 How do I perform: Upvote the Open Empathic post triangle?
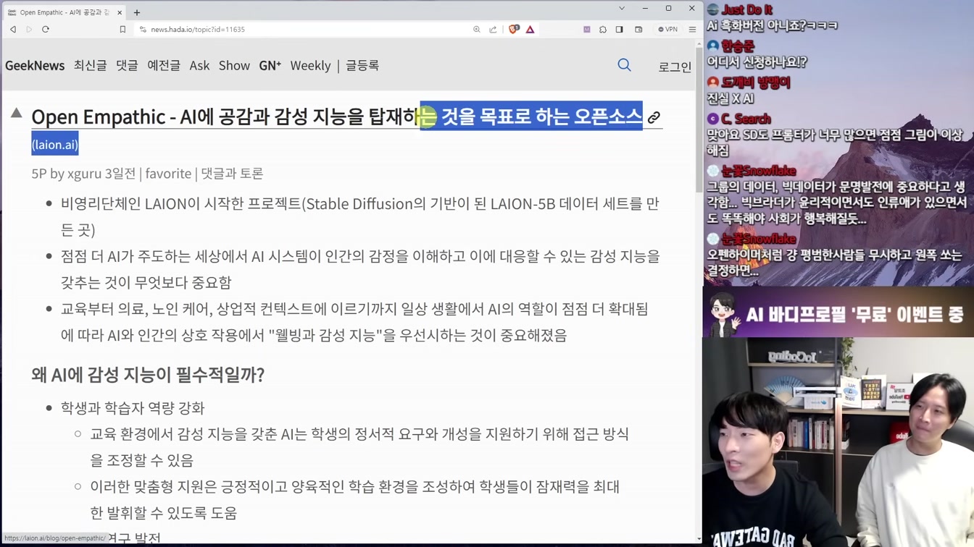coord(17,114)
